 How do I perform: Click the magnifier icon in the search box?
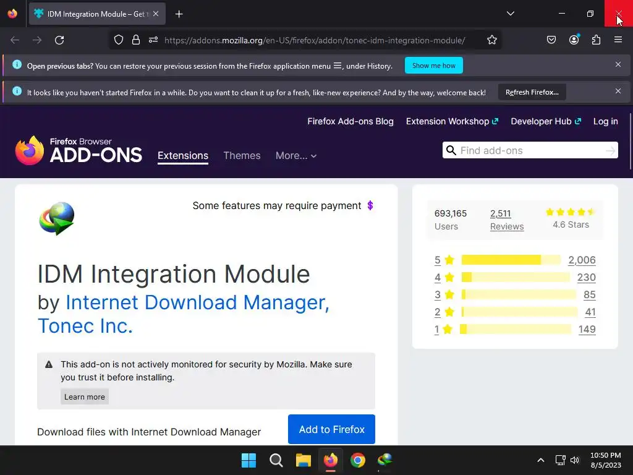coord(451,151)
